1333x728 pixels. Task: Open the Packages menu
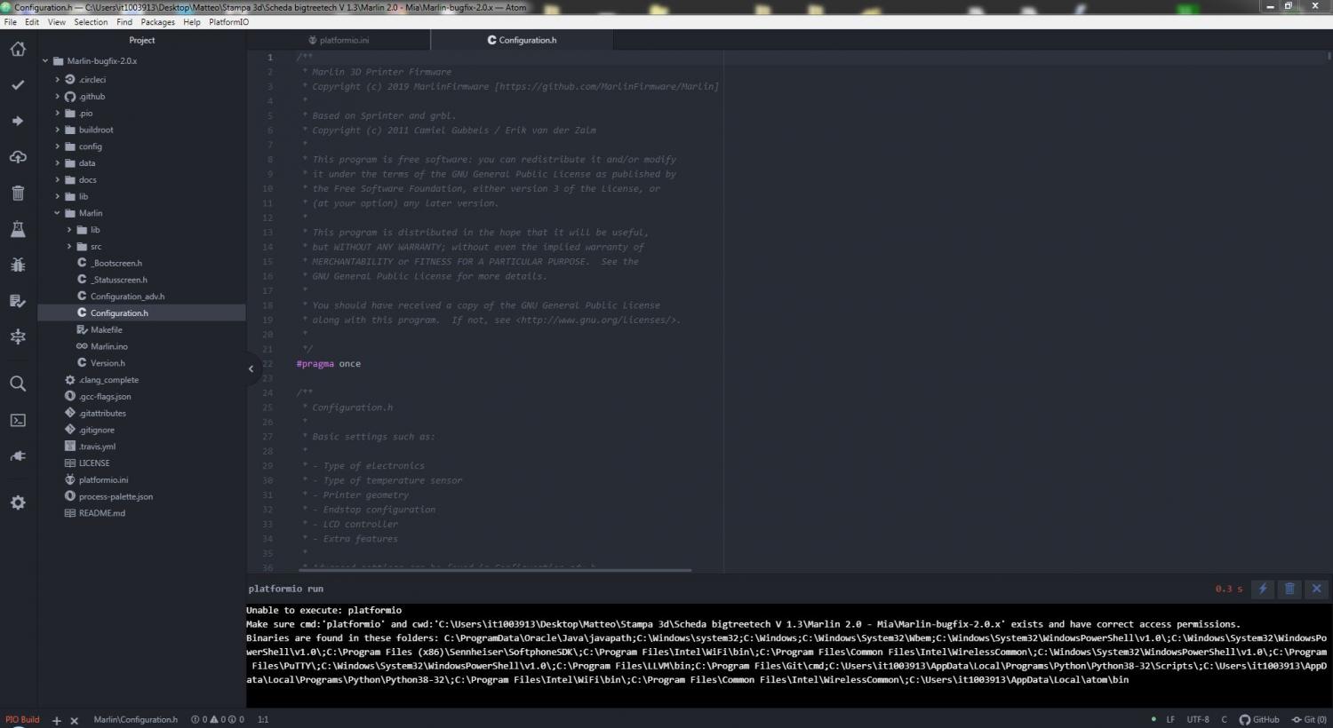click(158, 22)
